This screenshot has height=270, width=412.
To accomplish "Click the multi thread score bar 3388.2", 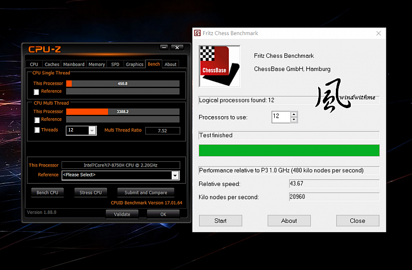I will (122, 112).
